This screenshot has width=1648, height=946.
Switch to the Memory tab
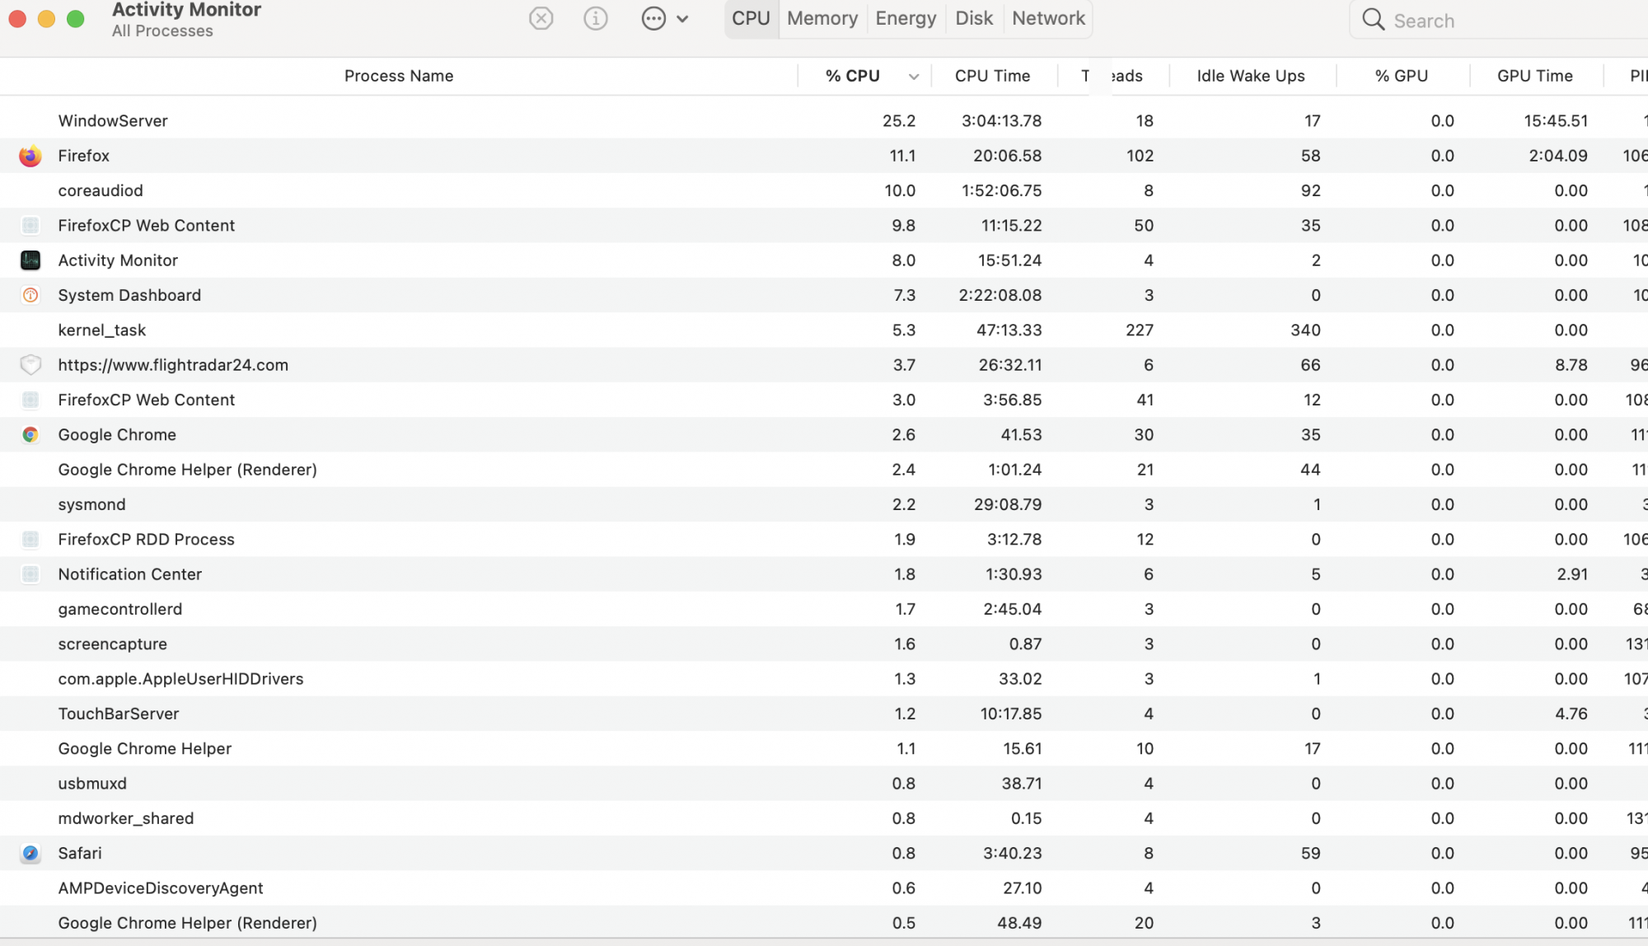tap(822, 18)
